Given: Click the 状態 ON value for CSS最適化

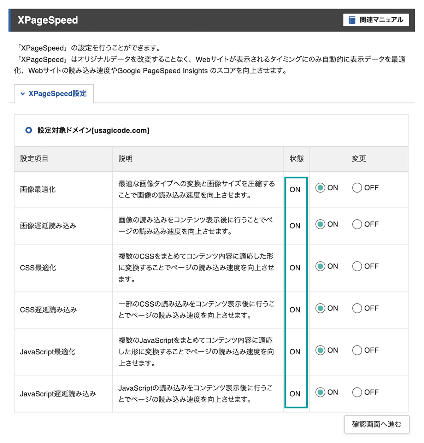Looking at the screenshot, I should point(295,268).
